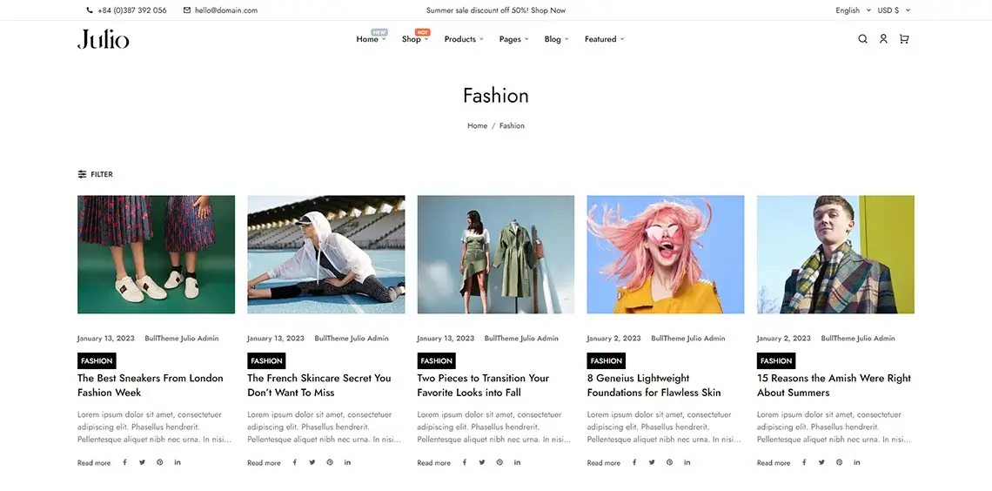Image resolution: width=992 pixels, height=491 pixels.
Task: Click FASHION tag on Two Pieces post
Action: [437, 360]
